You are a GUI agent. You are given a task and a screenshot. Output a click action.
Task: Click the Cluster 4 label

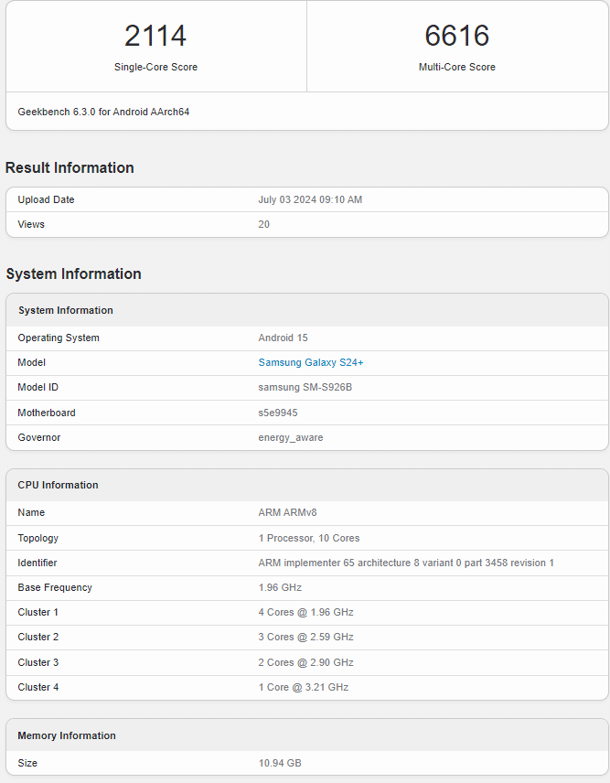tap(37, 687)
